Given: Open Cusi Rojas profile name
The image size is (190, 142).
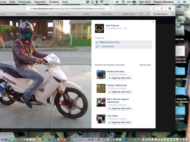Looking at the screenshot, I should pyautogui.click(x=112, y=116).
